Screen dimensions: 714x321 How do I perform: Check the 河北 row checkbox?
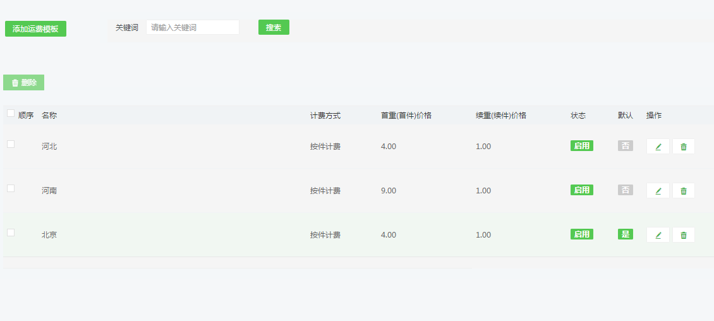click(11, 144)
